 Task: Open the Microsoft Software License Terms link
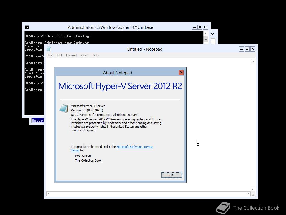click(134, 147)
